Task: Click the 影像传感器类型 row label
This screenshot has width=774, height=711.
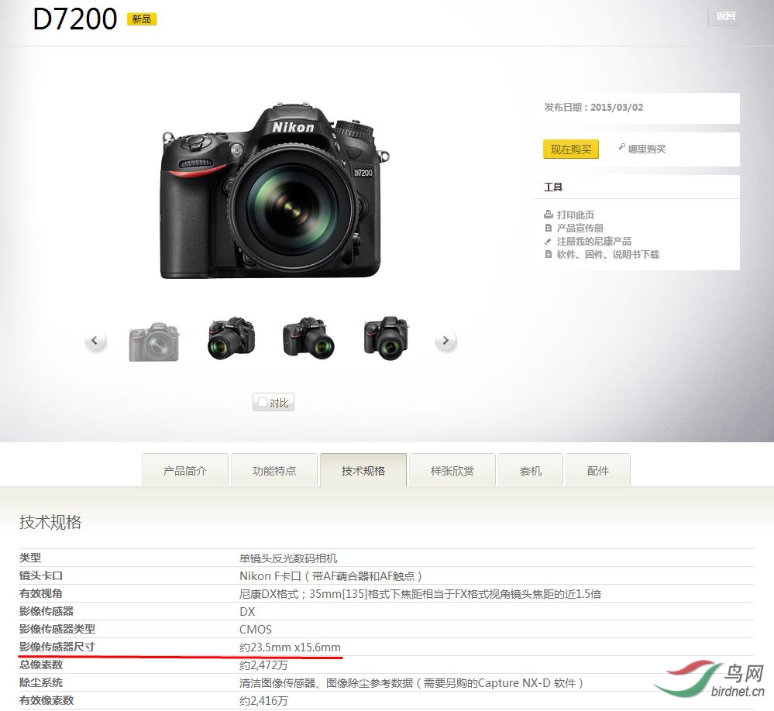Action: [57, 629]
